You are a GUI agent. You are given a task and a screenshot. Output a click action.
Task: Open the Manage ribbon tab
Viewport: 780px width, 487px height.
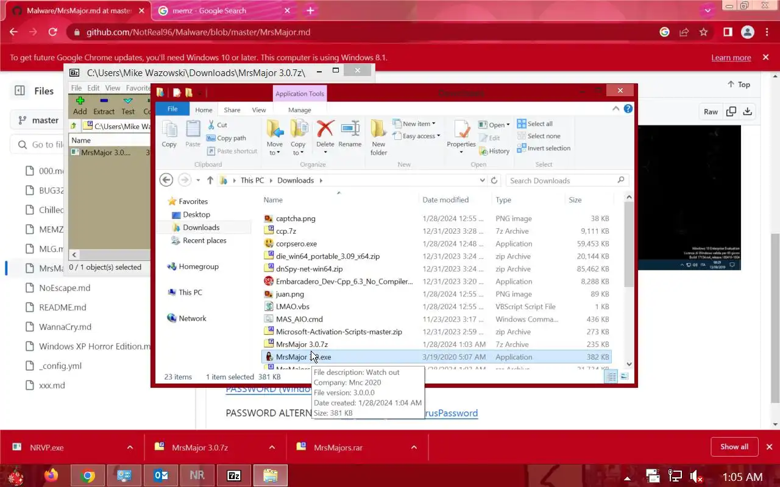pyautogui.click(x=299, y=110)
